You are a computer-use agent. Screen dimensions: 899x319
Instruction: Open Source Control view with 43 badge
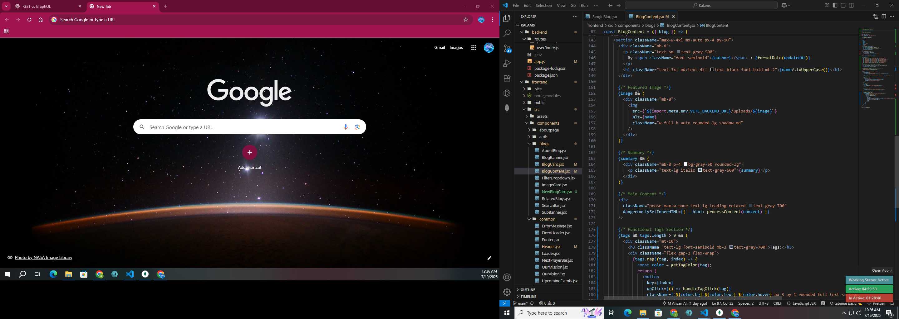pos(507,48)
